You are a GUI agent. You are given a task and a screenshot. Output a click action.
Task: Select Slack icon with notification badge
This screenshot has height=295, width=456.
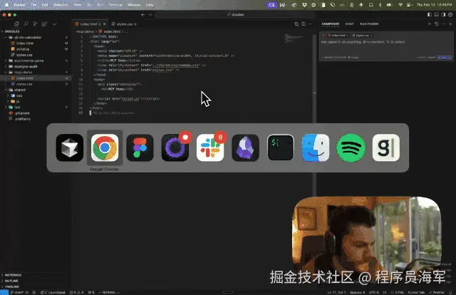point(210,147)
